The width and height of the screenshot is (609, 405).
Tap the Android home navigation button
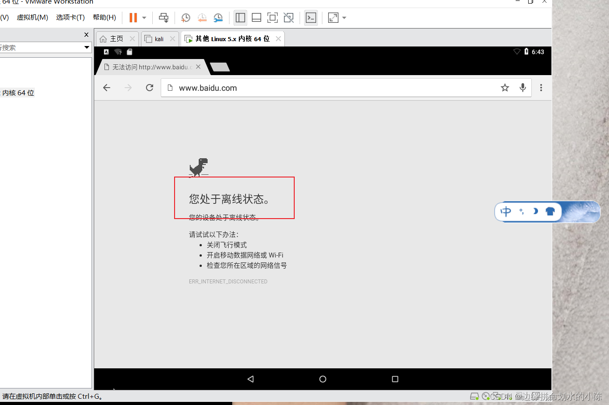pyautogui.click(x=323, y=379)
